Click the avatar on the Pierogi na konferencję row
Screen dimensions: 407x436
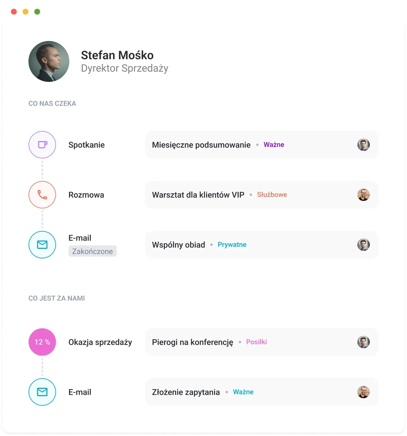pyautogui.click(x=364, y=342)
